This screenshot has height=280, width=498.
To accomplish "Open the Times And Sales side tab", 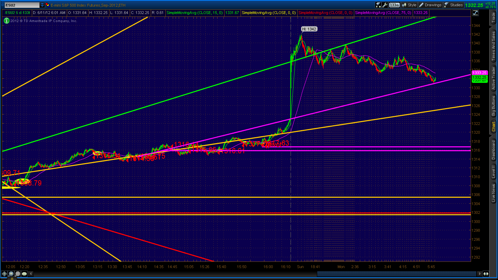I will tap(493, 46).
